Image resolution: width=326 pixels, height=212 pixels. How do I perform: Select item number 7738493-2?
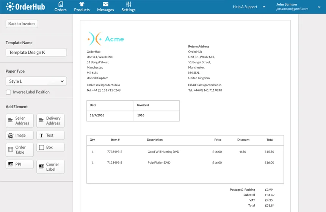114,152
